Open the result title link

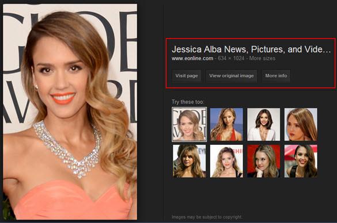251,49
